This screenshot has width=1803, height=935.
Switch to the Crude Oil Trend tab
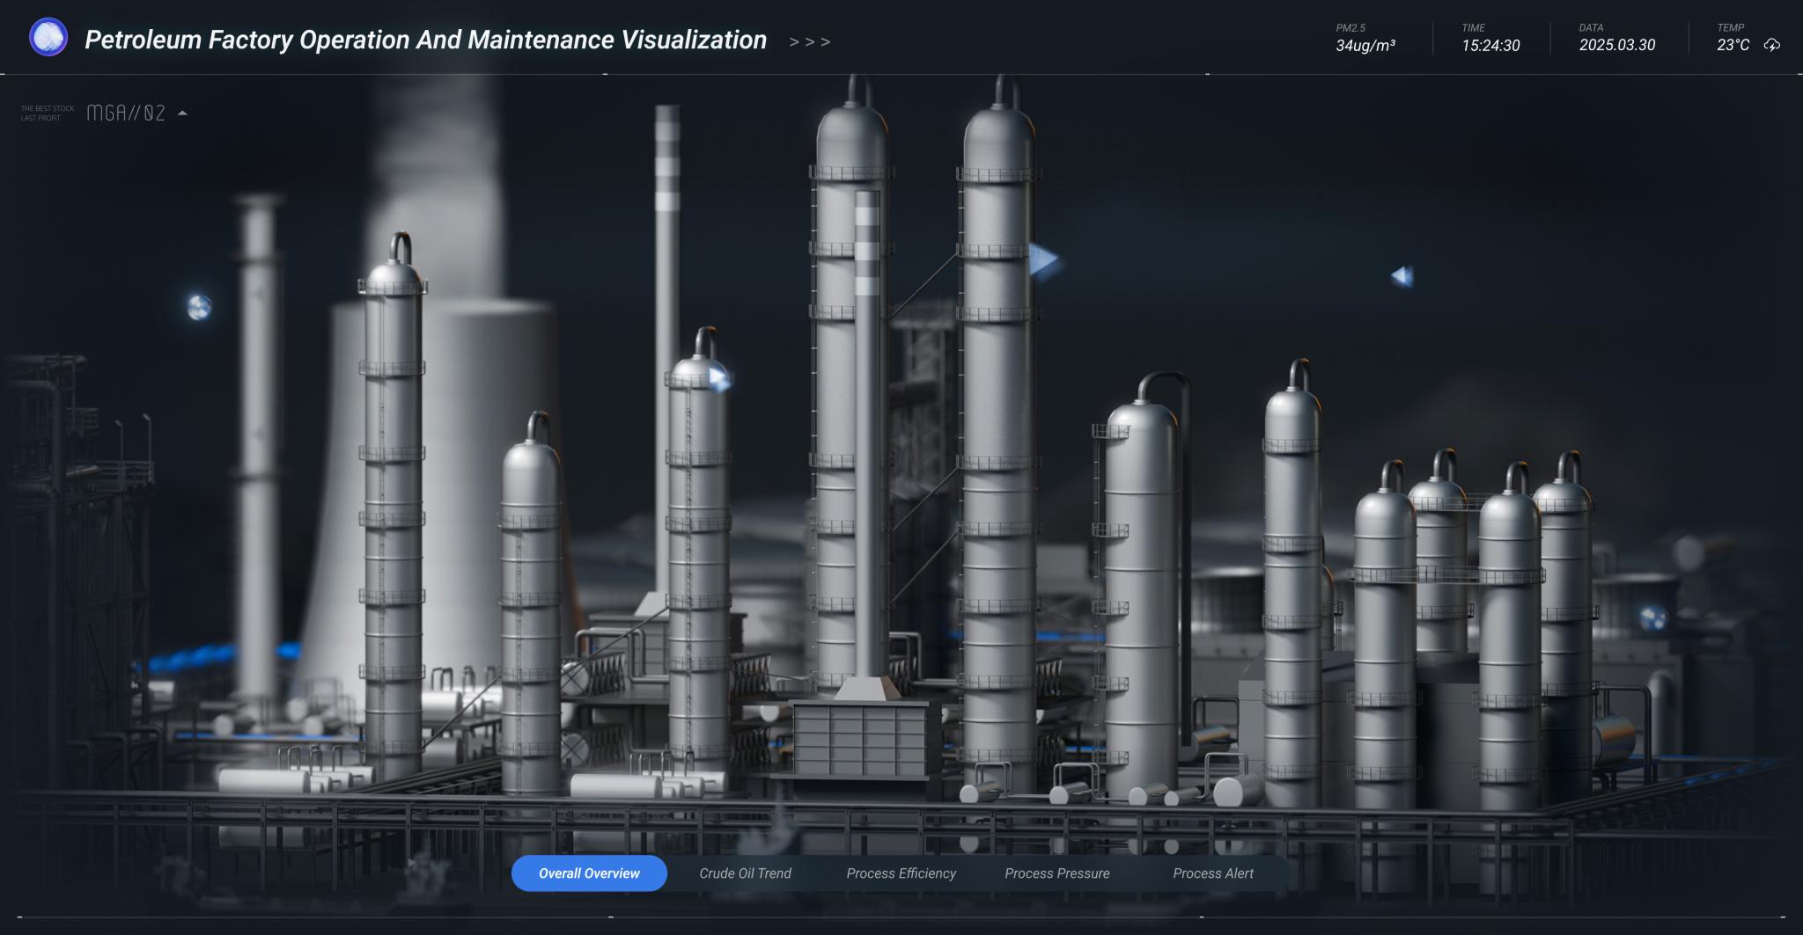click(x=745, y=873)
